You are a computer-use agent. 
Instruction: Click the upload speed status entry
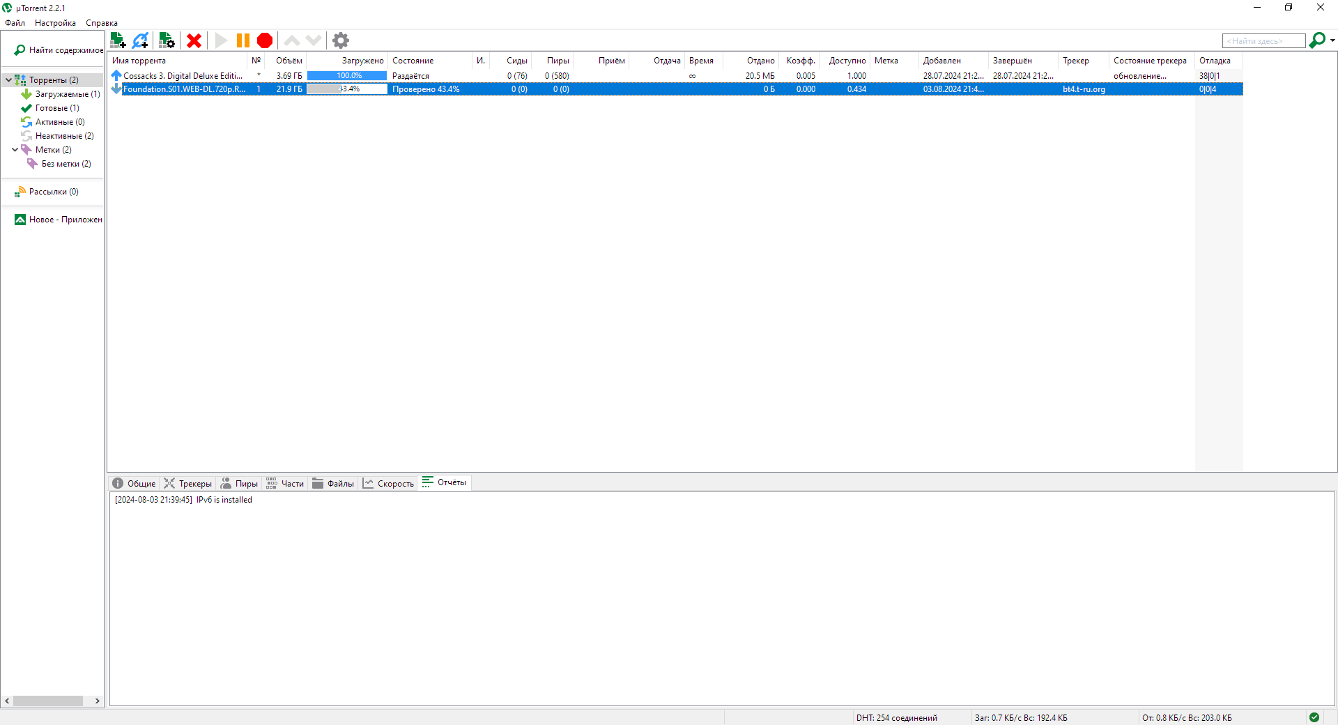1187,718
